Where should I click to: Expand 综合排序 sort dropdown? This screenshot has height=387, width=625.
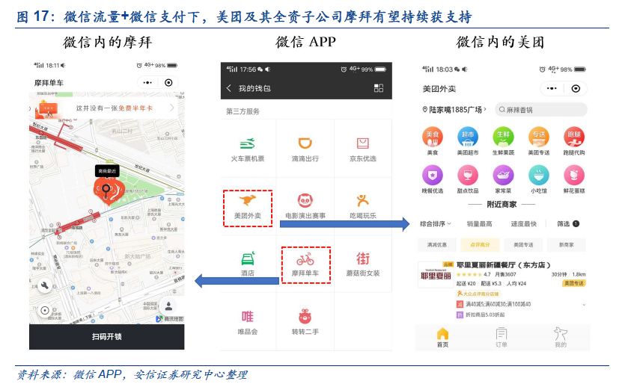tap(436, 224)
